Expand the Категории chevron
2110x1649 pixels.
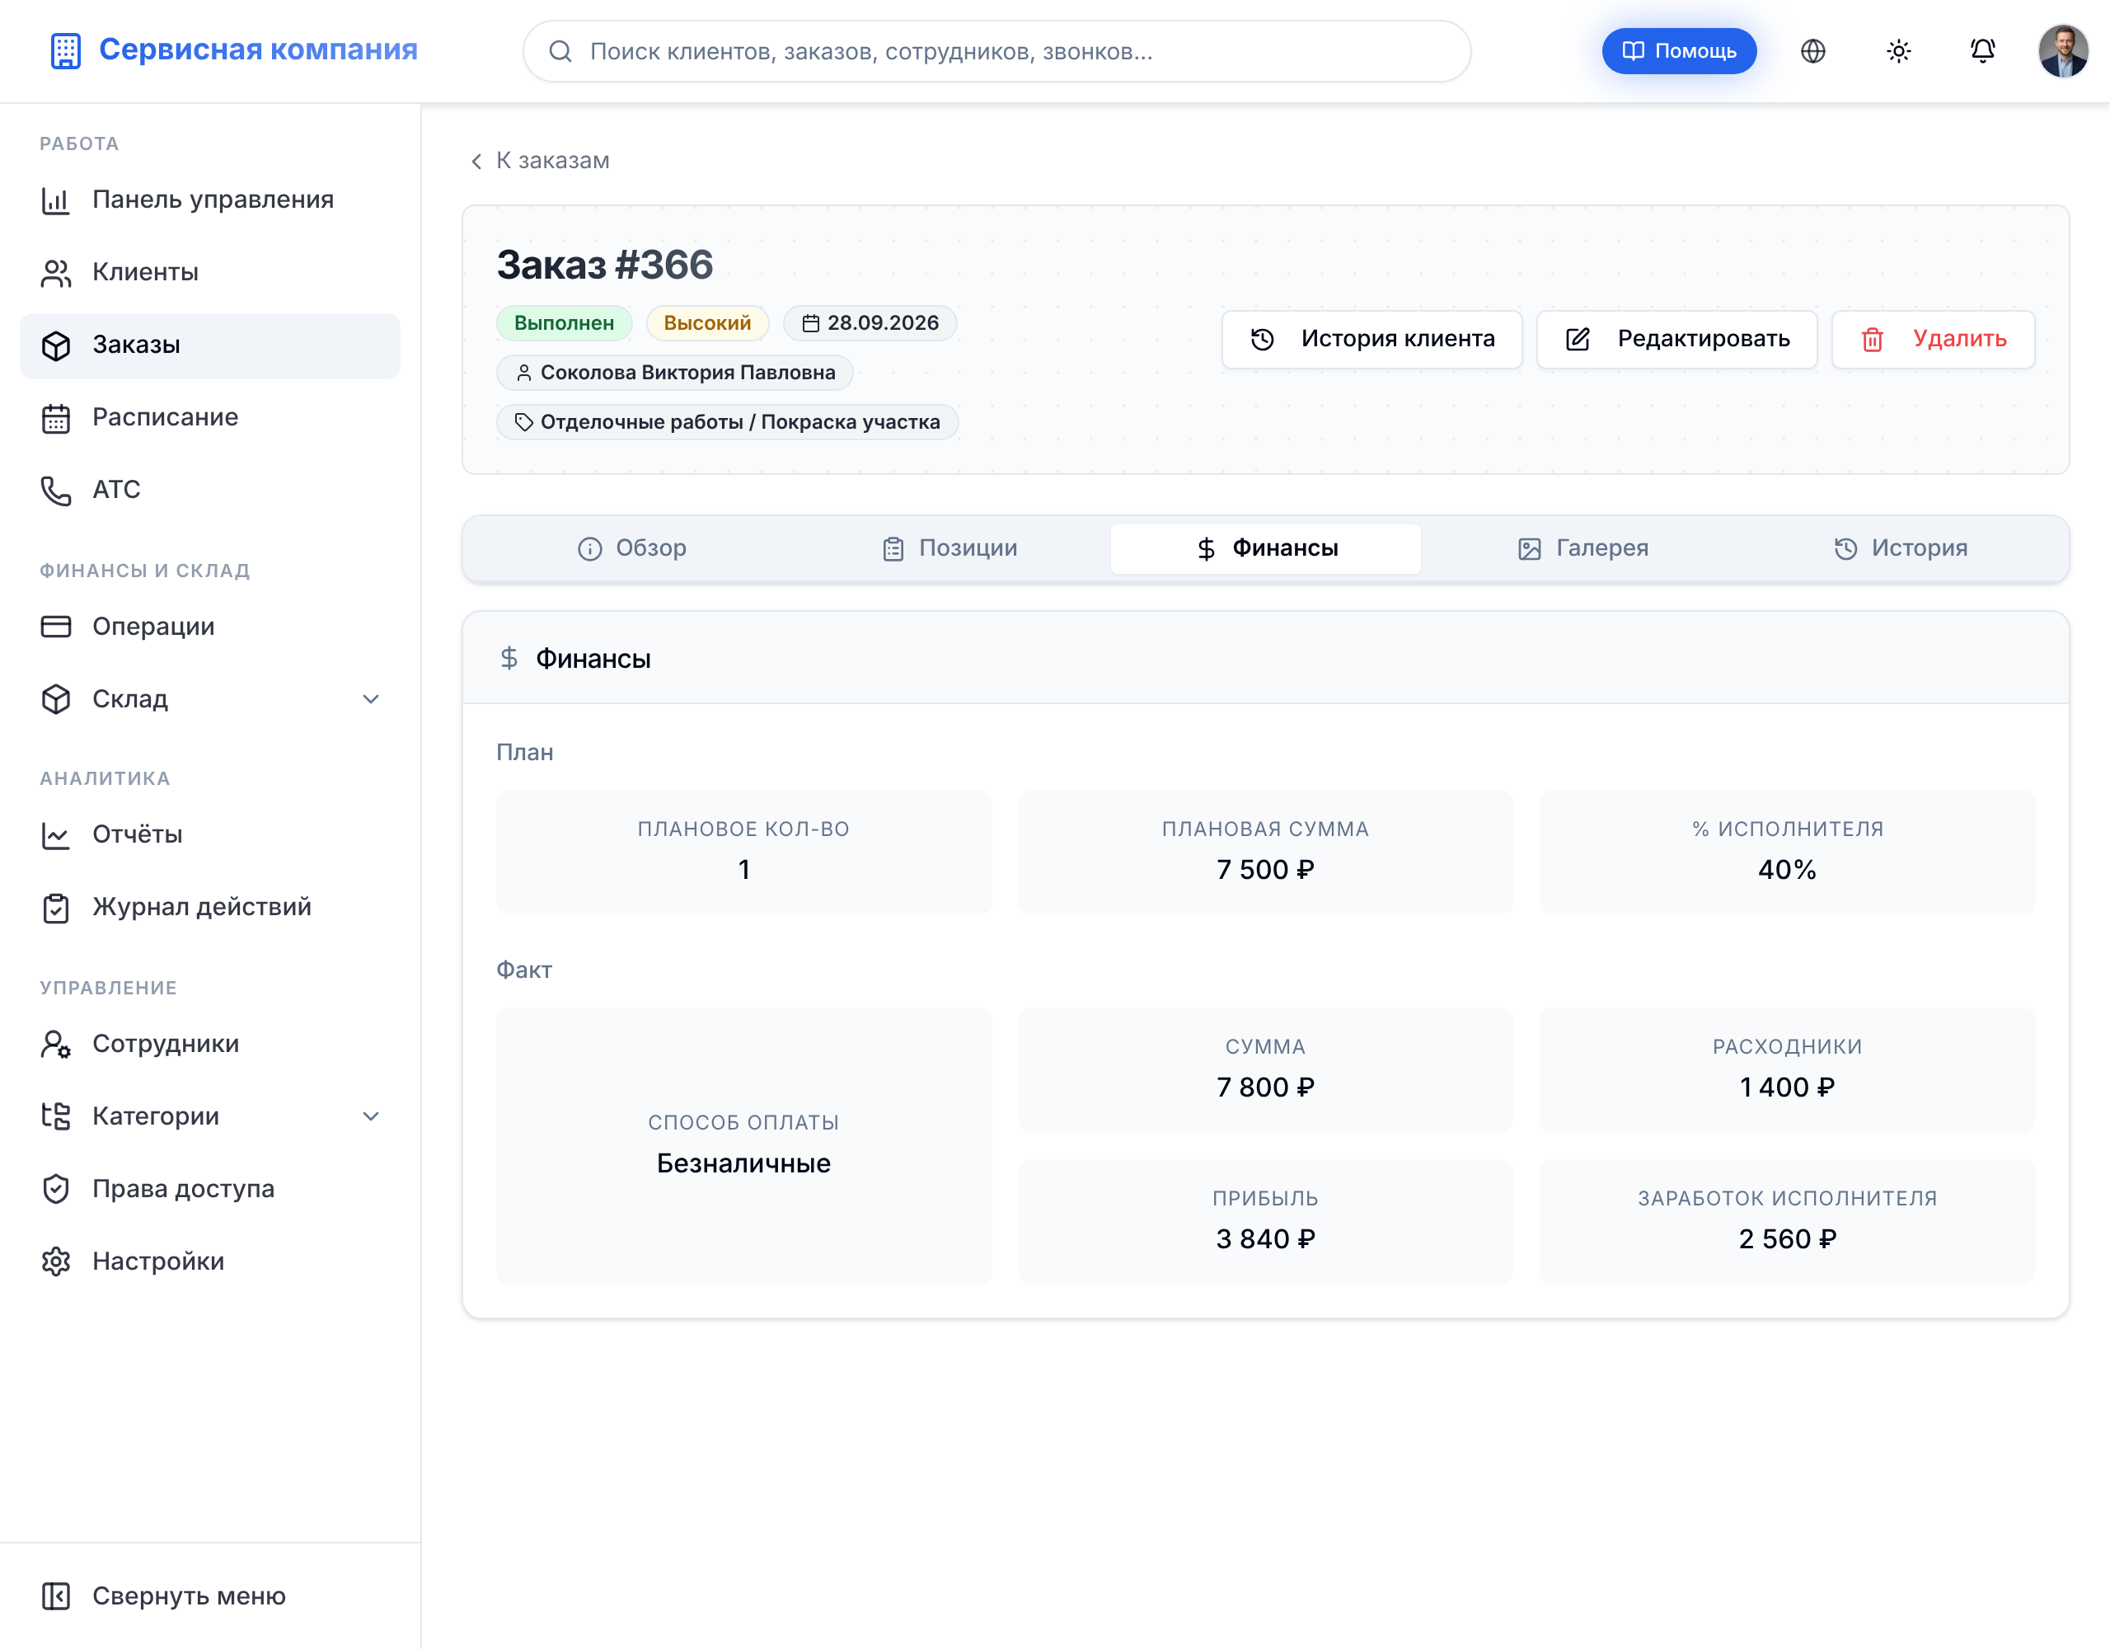click(370, 1116)
